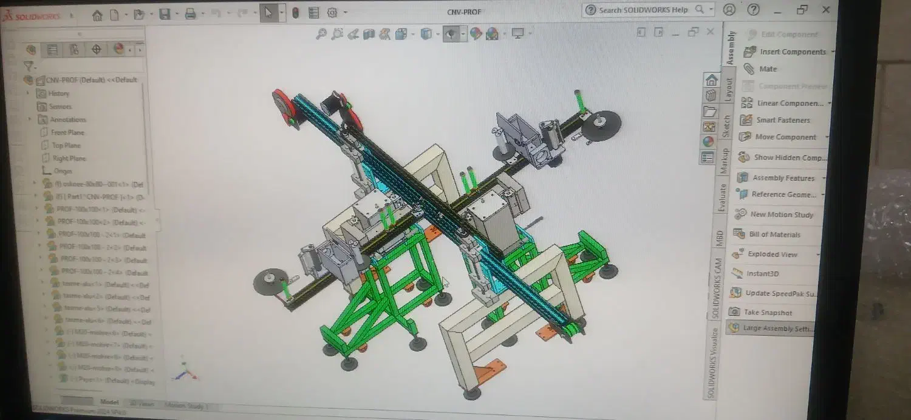
Task: Open SOLIDWORKS Resources home icon in task pane
Action: 712,79
